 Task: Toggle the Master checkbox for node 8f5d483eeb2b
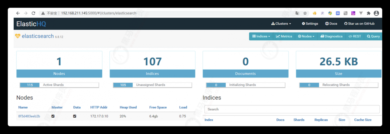coord(53,116)
